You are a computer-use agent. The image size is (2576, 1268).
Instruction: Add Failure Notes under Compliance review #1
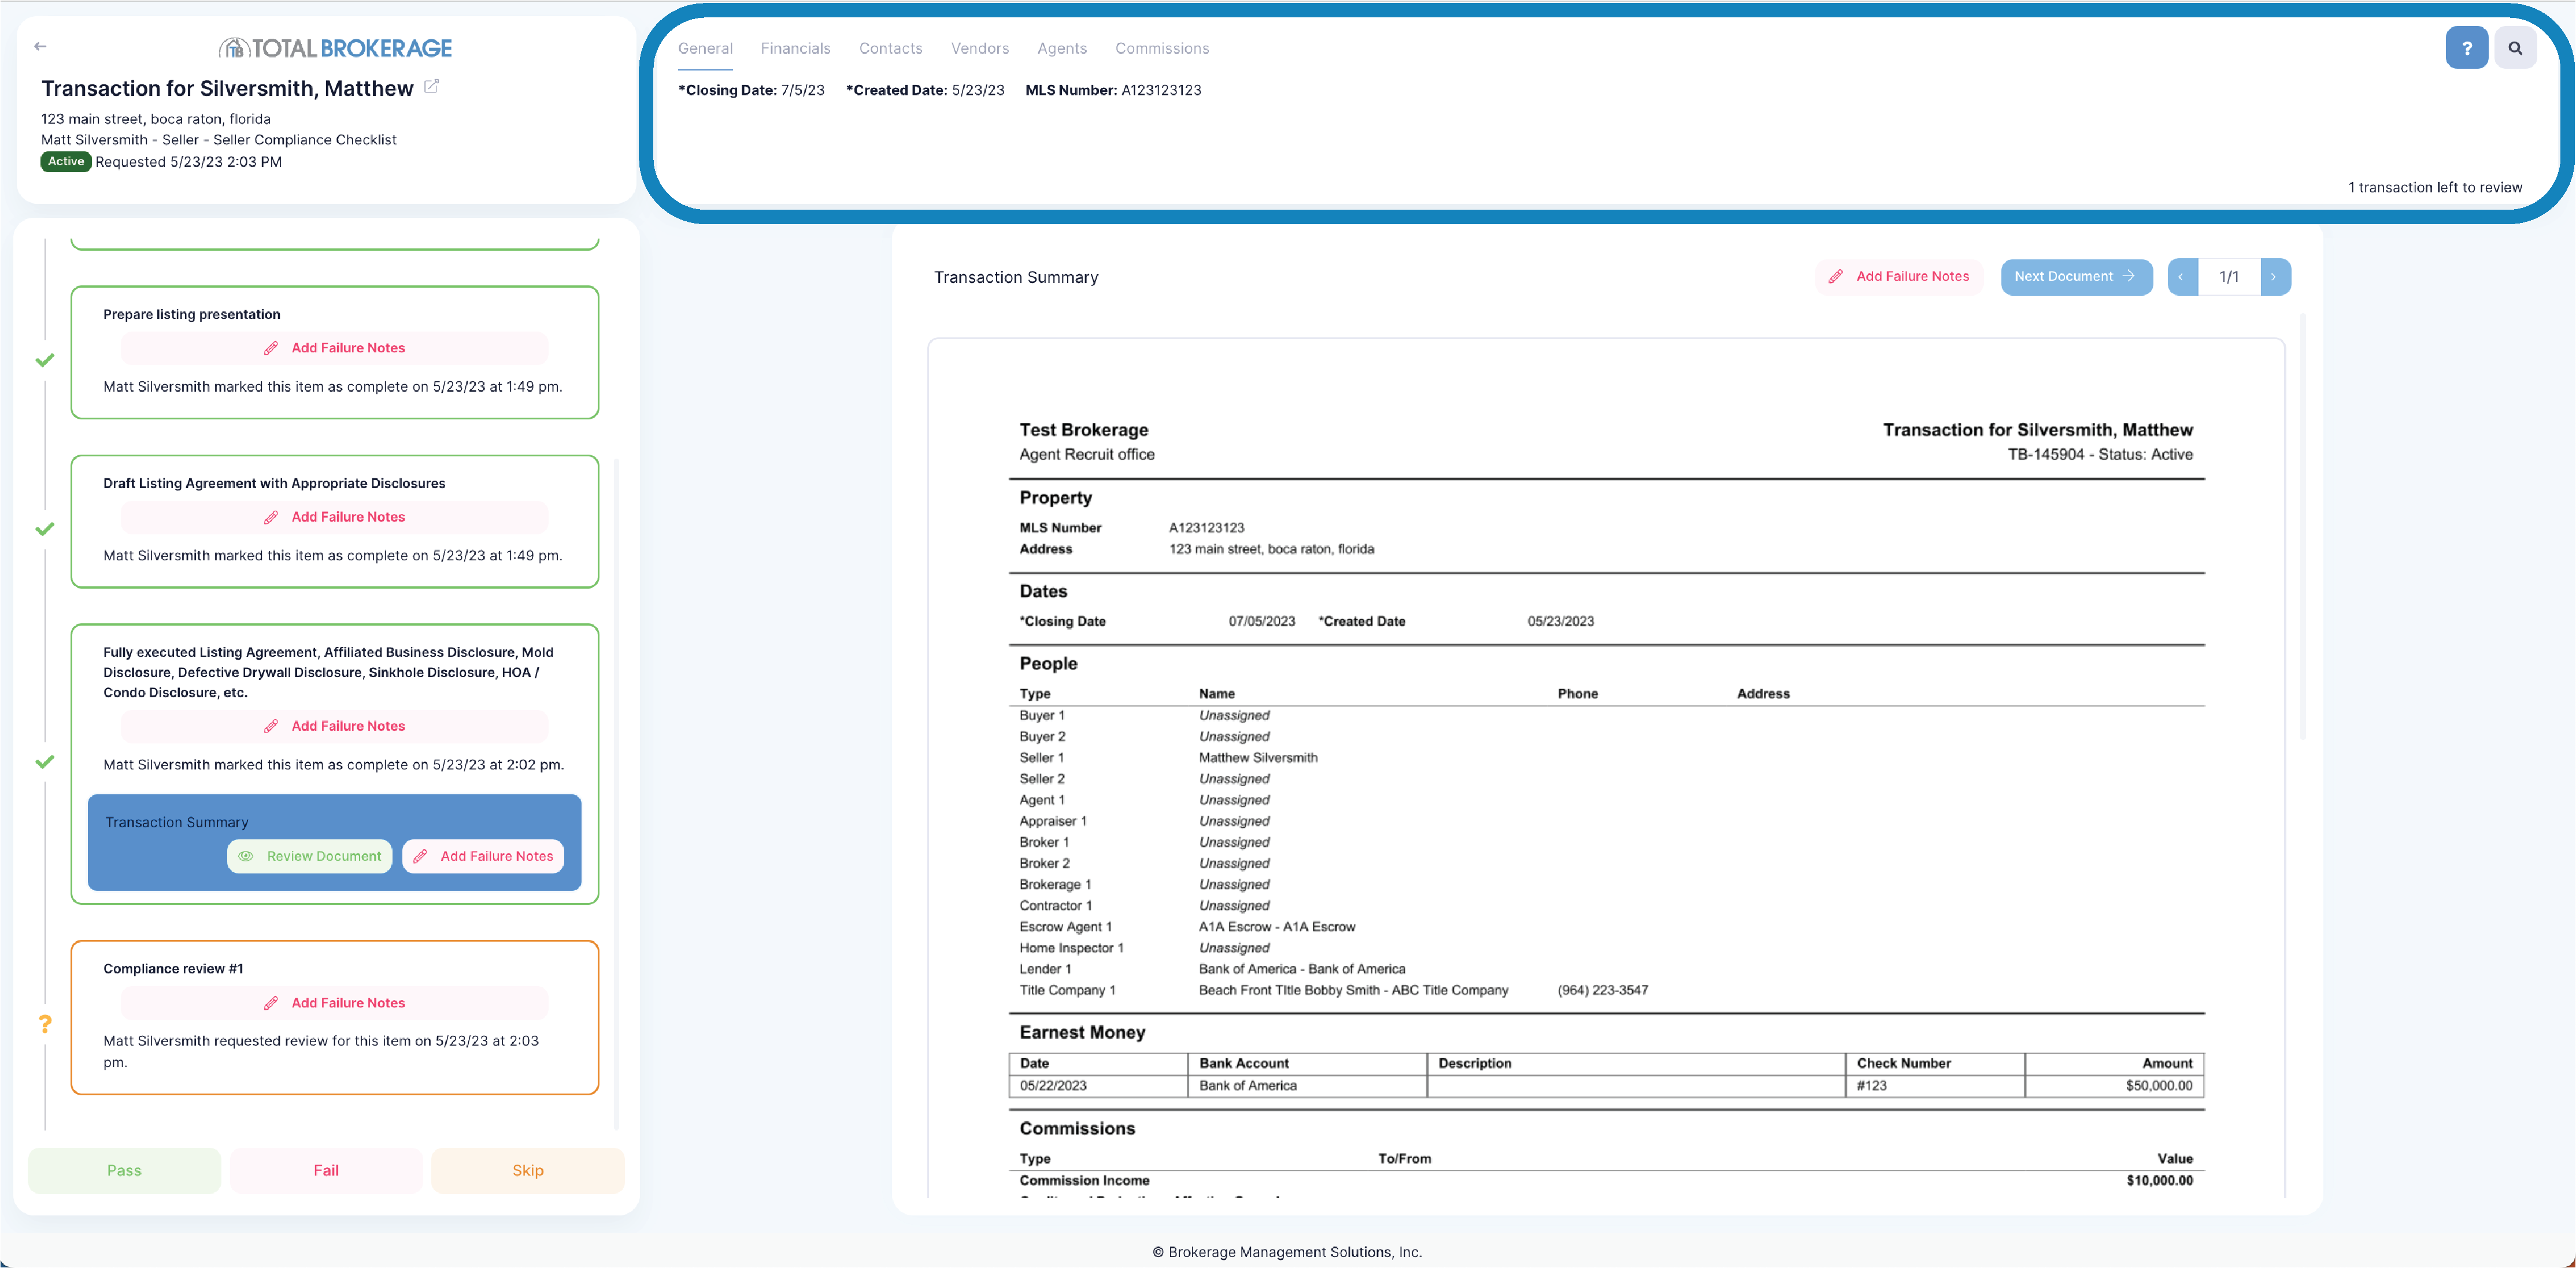335,1003
